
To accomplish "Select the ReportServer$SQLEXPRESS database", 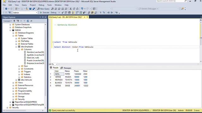I will point(26,102).
